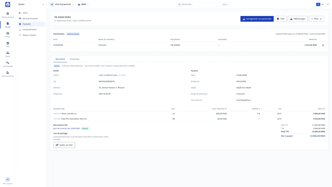
Task: Click the ICE value 001532425610279
Action: pyautogui.click(x=107, y=82)
